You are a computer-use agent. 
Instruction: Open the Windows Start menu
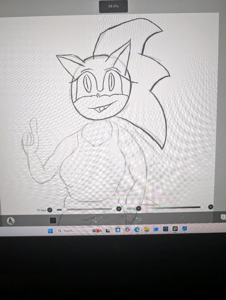pos(50,231)
